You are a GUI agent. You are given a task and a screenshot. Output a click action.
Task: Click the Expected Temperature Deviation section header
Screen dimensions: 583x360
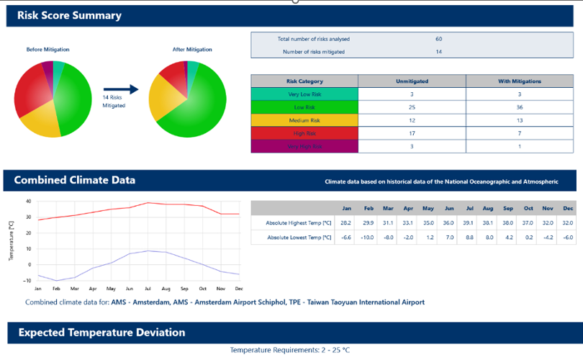(101, 333)
